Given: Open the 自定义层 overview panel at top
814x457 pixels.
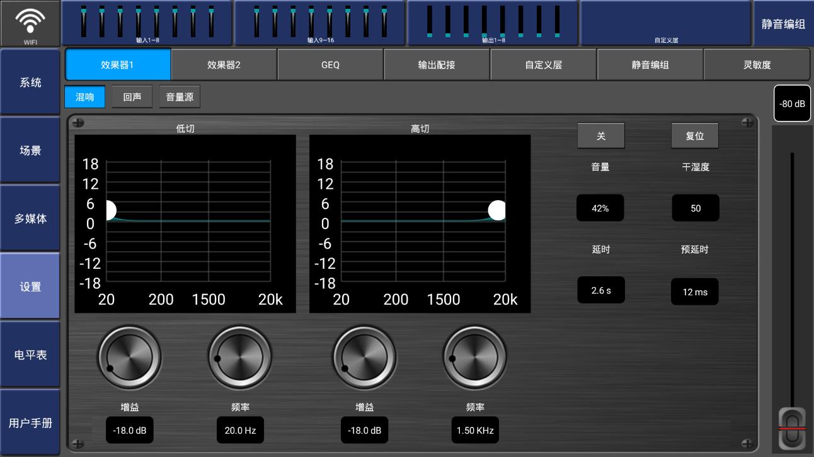Looking at the screenshot, I should pyautogui.click(x=666, y=23).
